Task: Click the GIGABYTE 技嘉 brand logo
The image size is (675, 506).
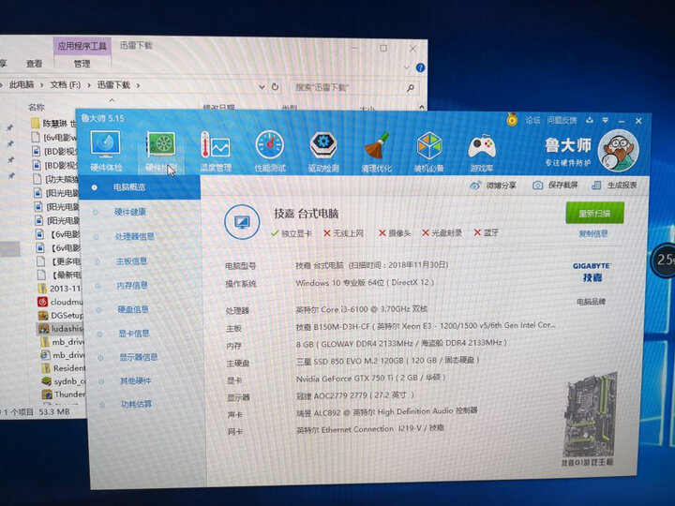Action: [592, 272]
